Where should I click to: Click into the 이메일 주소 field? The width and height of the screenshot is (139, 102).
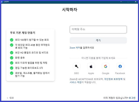click(x=98, y=30)
